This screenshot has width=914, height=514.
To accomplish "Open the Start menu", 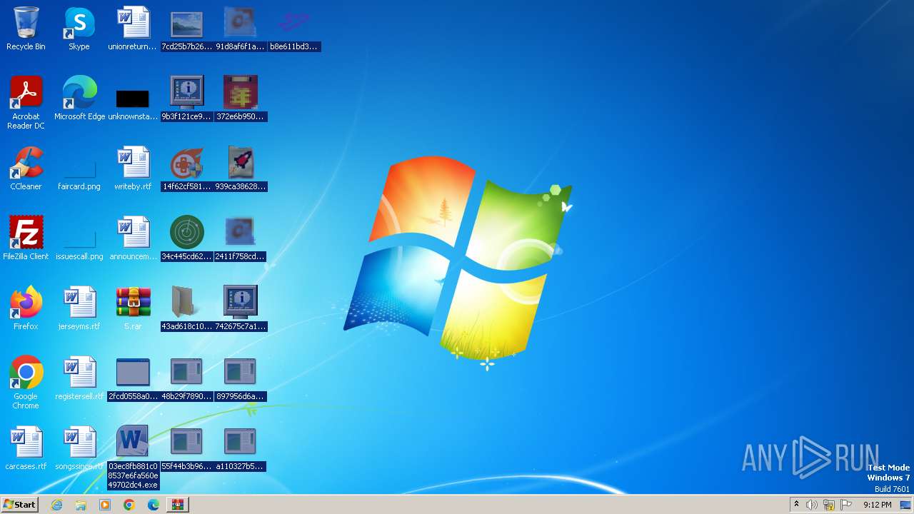I will tap(19, 504).
